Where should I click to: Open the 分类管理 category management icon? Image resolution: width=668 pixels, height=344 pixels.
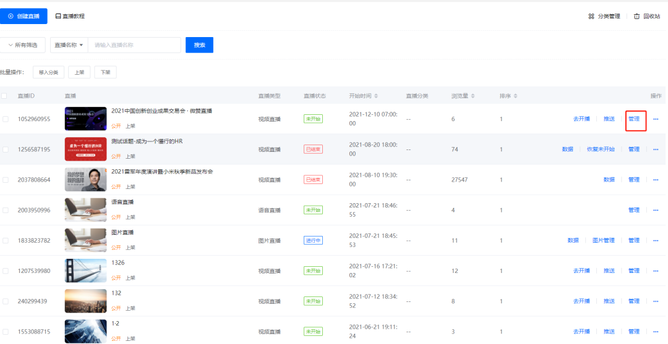tap(591, 17)
